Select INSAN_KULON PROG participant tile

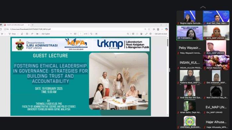tap(190, 63)
